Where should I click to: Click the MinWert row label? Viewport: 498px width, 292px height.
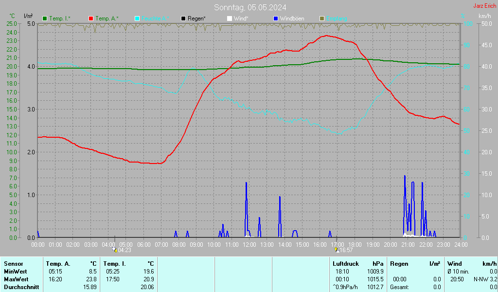coord(16,271)
